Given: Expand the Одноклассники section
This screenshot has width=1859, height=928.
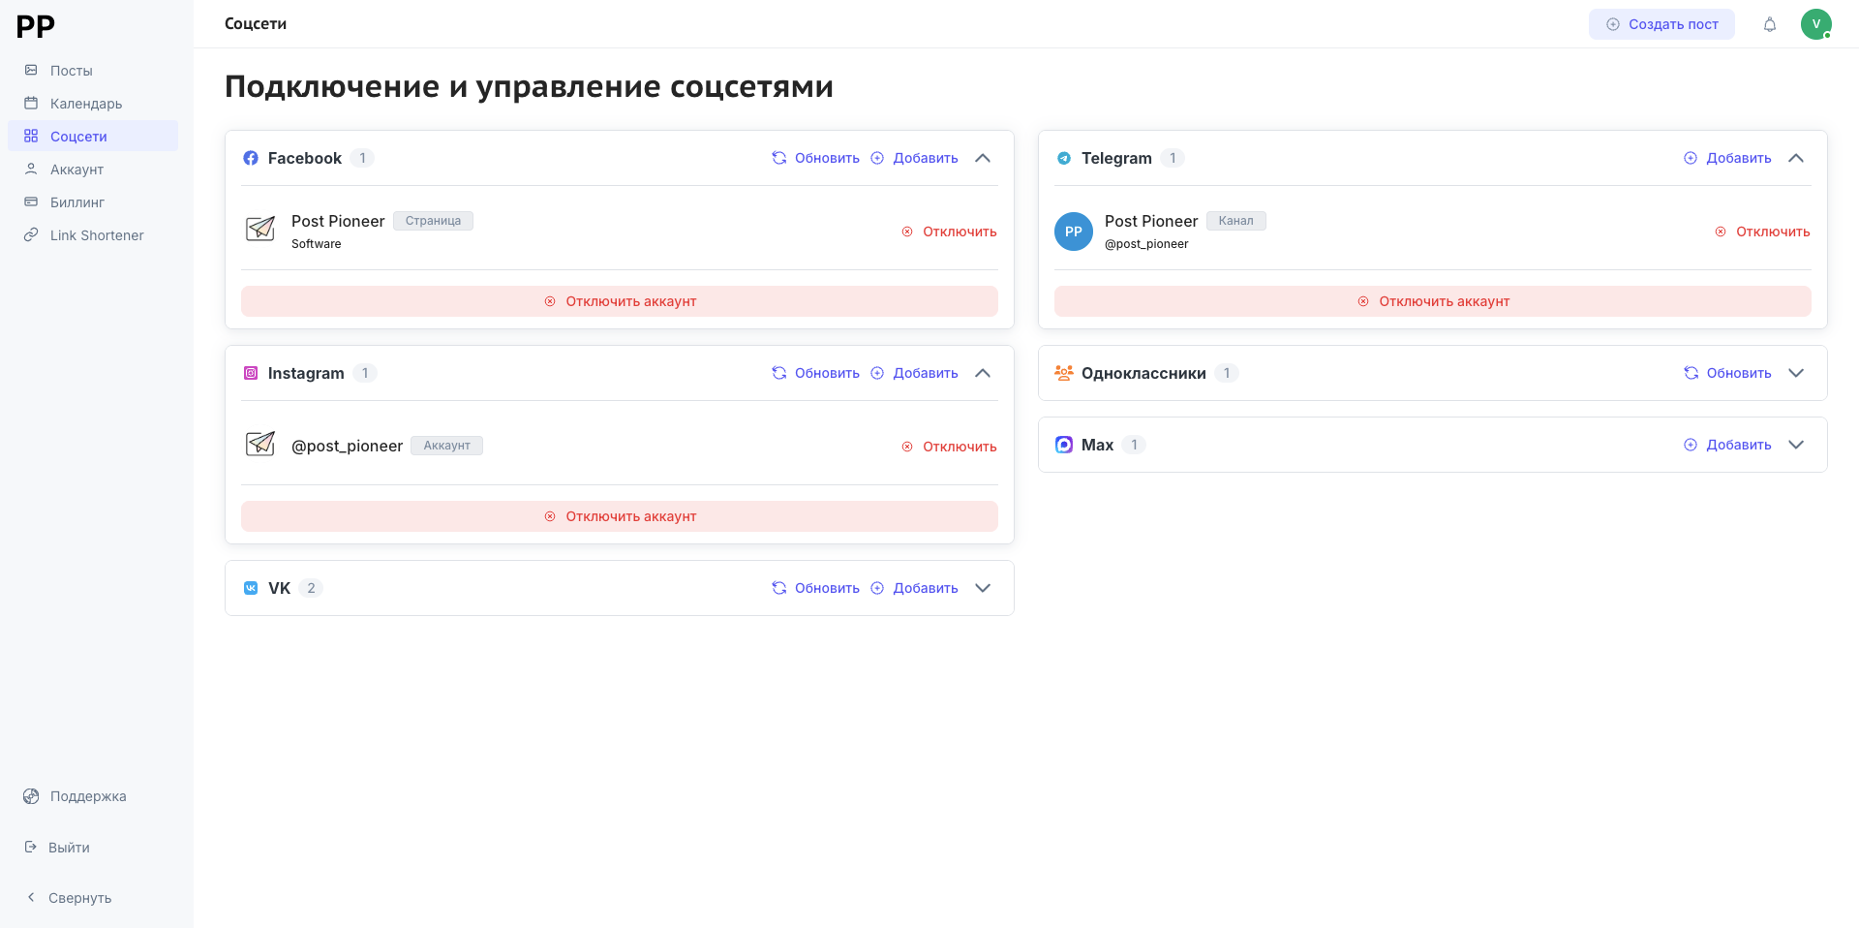Looking at the screenshot, I should point(1796,373).
